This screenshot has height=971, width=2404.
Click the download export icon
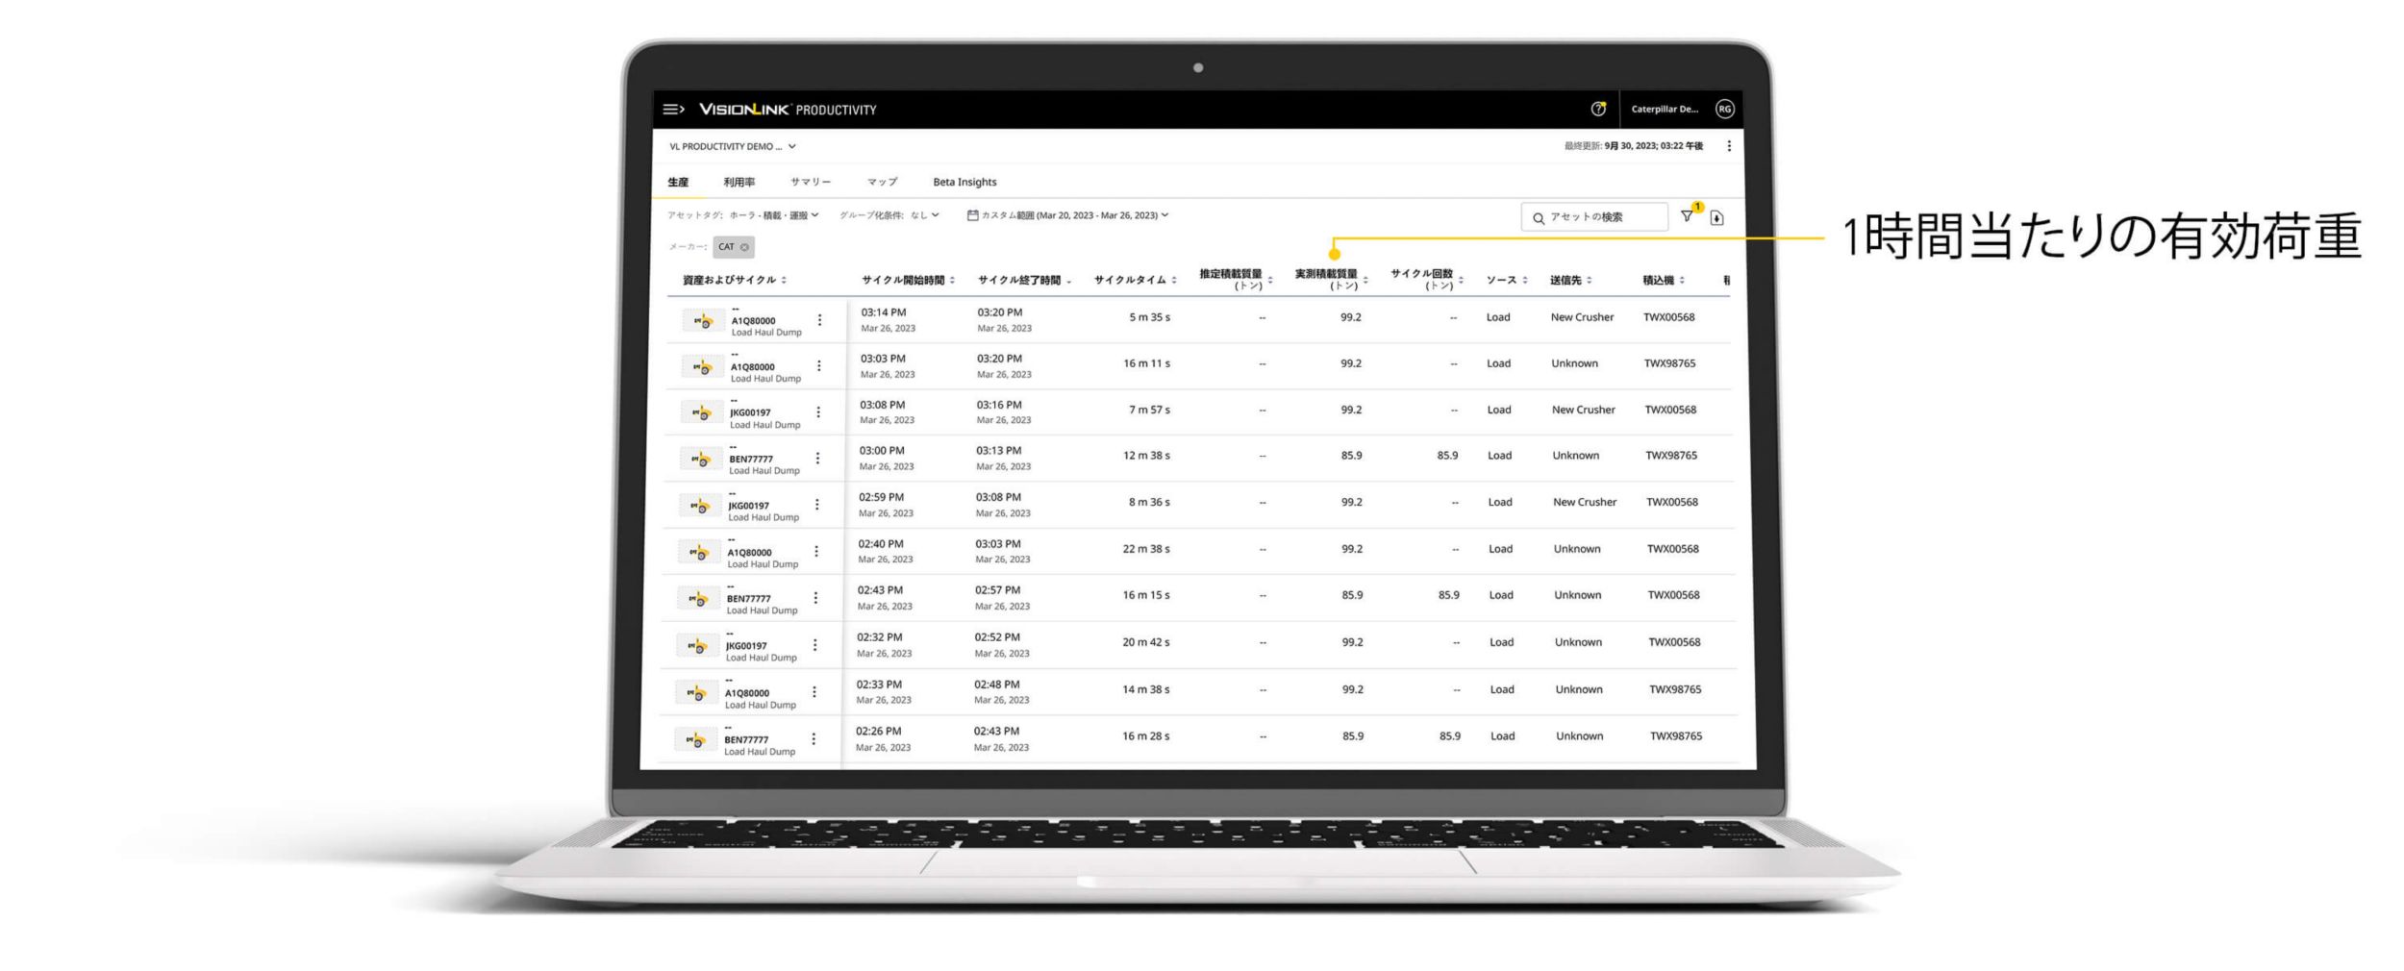point(1716,218)
